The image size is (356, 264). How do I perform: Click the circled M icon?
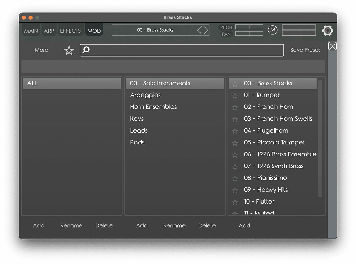pyautogui.click(x=273, y=30)
